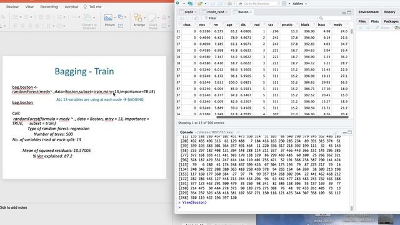Click the data viewer search field

pyautogui.click(x=334, y=18)
